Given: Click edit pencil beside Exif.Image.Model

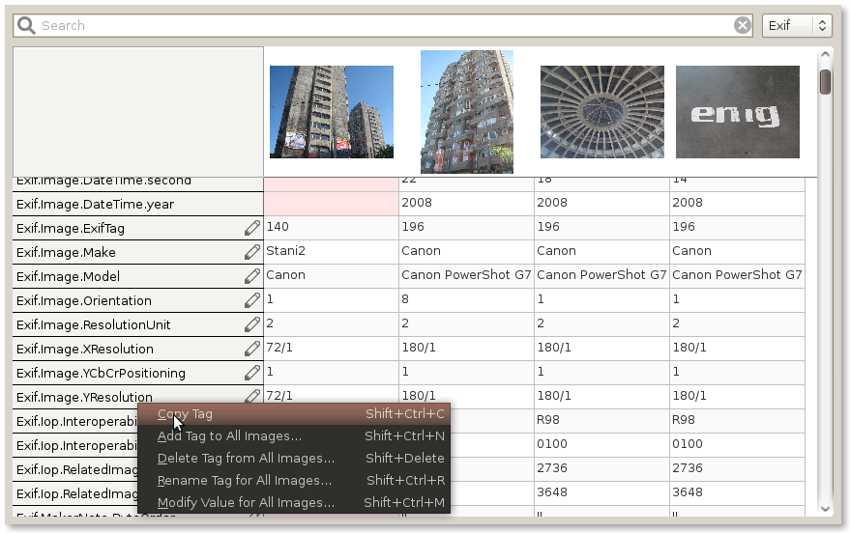Looking at the screenshot, I should click(252, 276).
